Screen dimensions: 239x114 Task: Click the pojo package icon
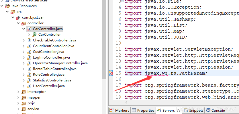point(23,103)
